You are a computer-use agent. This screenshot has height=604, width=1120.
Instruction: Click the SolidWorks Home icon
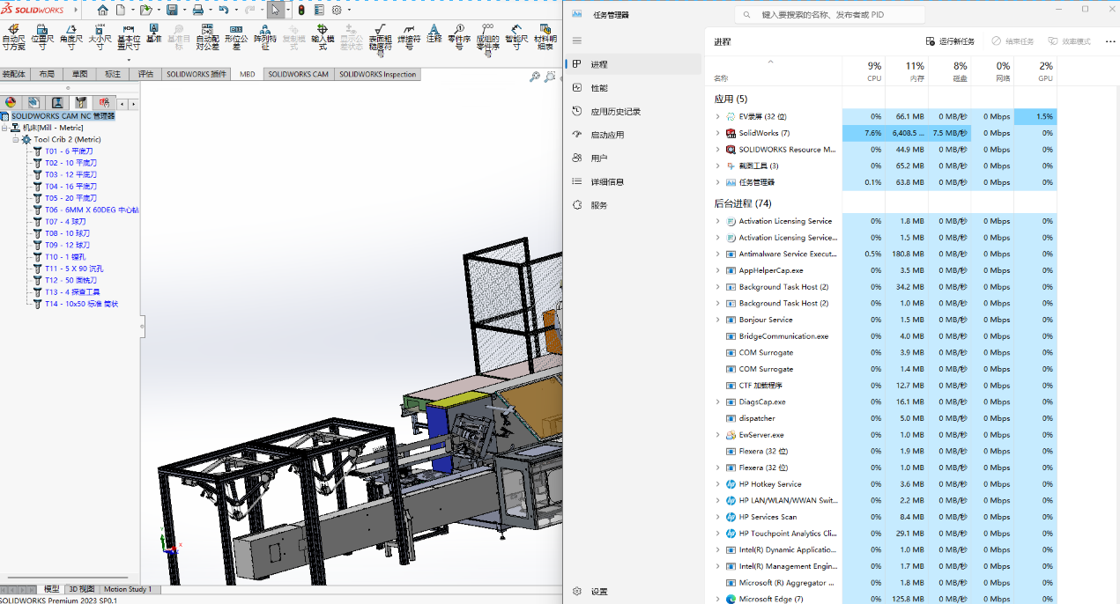tap(103, 11)
